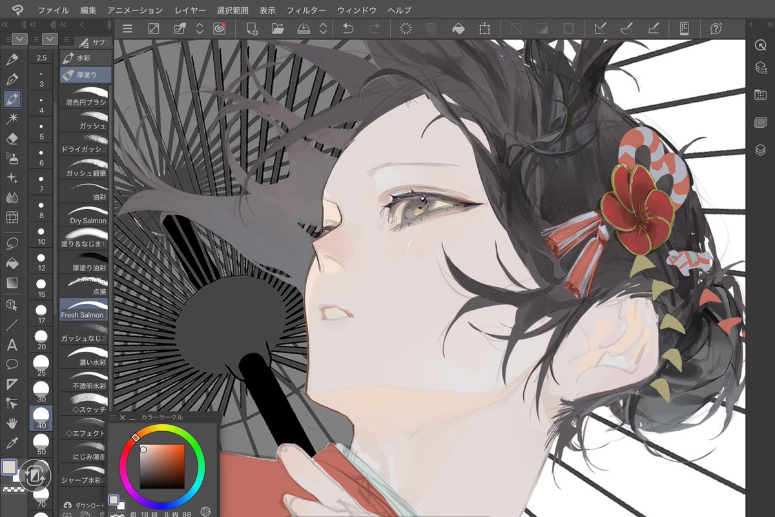Screen dimensions: 775x517
Task: Click saturation square in color circle
Action: click(162, 466)
